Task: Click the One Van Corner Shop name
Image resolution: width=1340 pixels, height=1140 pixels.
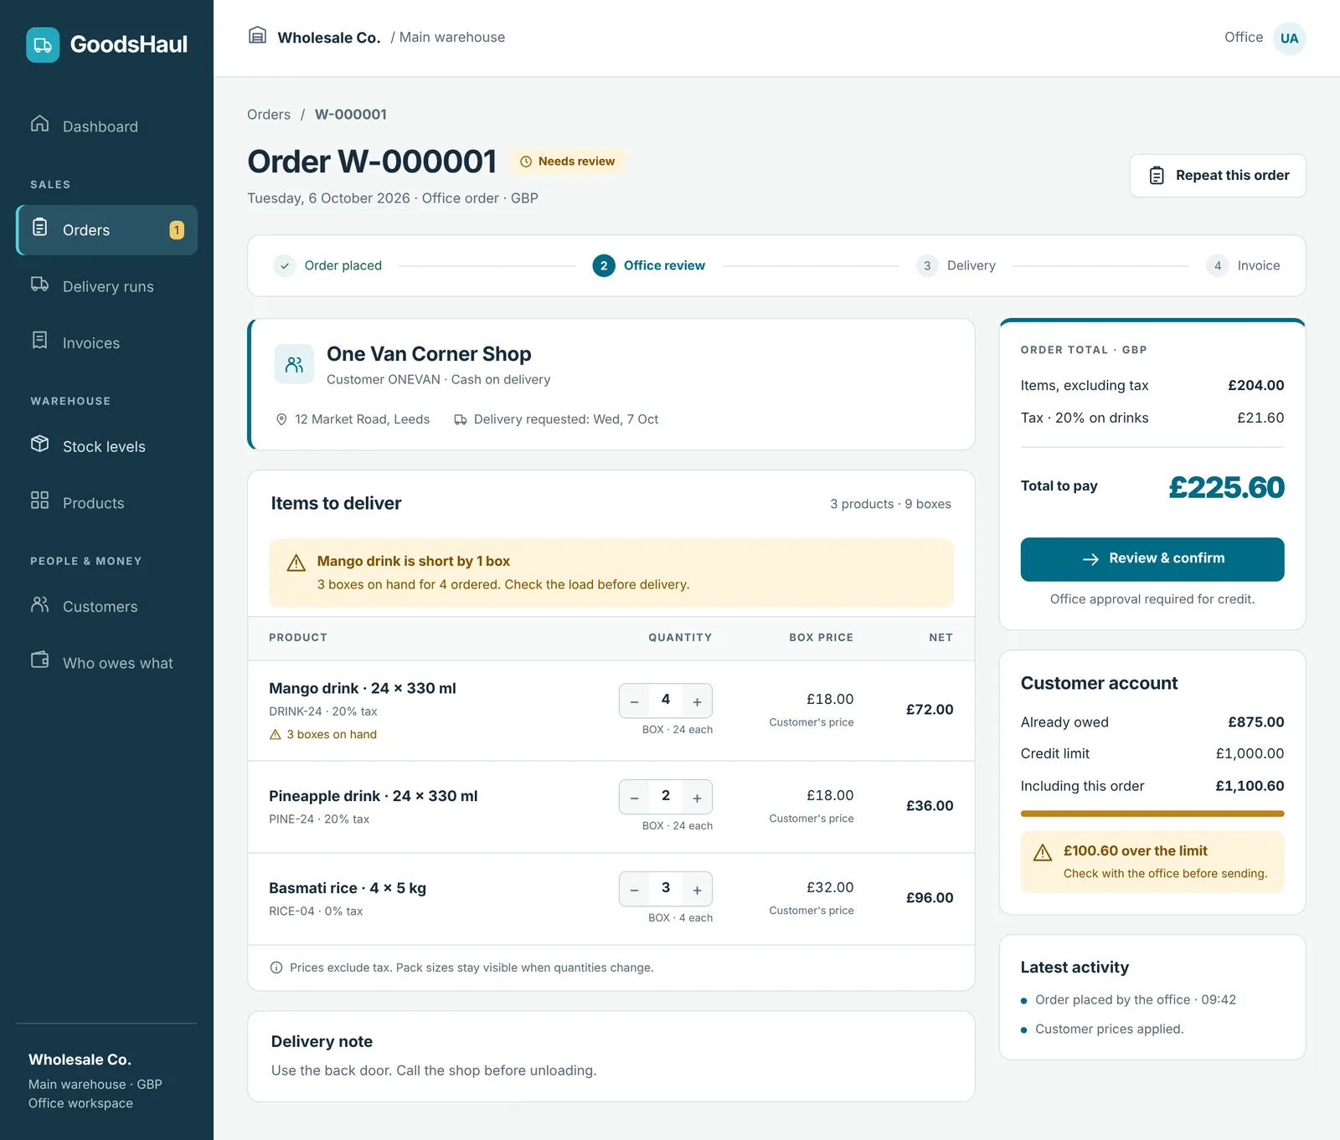Action: (429, 354)
